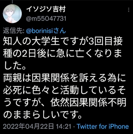Click the line starting 必死に色々と活動

click(64, 91)
